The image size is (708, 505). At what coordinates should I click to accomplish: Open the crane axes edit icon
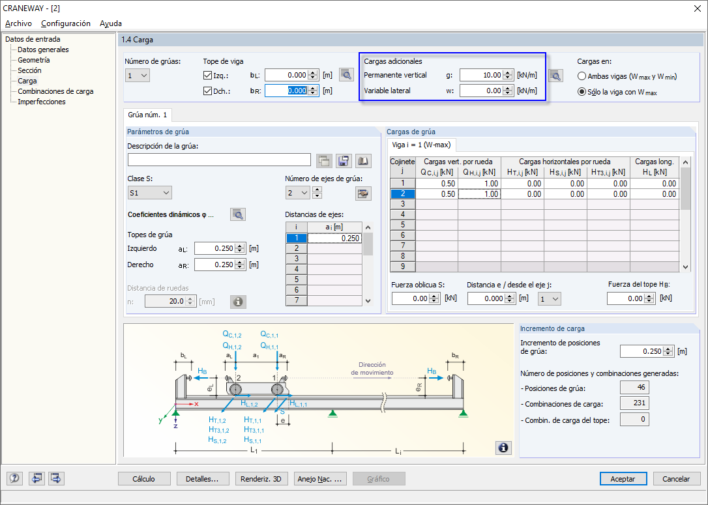(x=363, y=194)
